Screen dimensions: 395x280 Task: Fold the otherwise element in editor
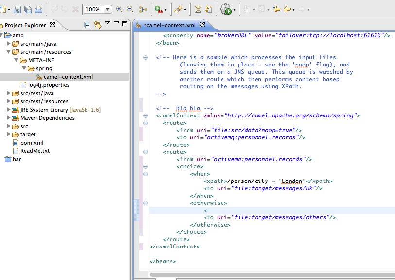[145, 203]
